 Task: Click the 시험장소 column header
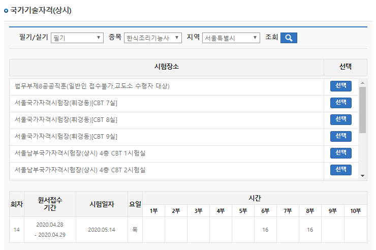[x=166, y=67]
